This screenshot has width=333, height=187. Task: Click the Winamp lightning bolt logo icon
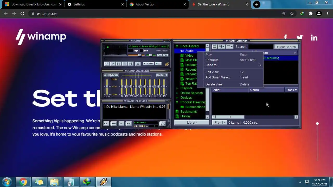(x=167, y=64)
